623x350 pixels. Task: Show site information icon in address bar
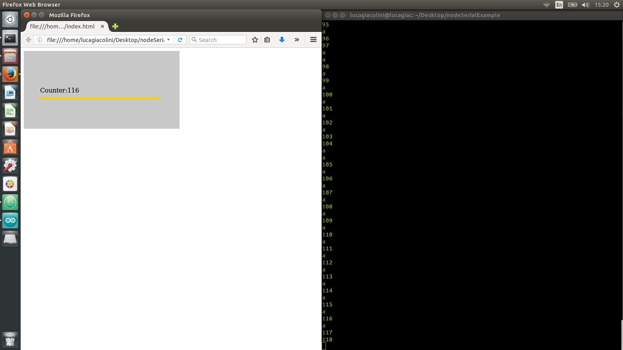tap(40, 40)
